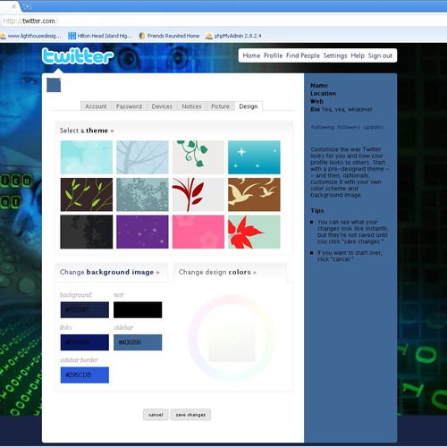Click the updates link in sidebar
Screen dimensions: 447x447
tap(374, 127)
